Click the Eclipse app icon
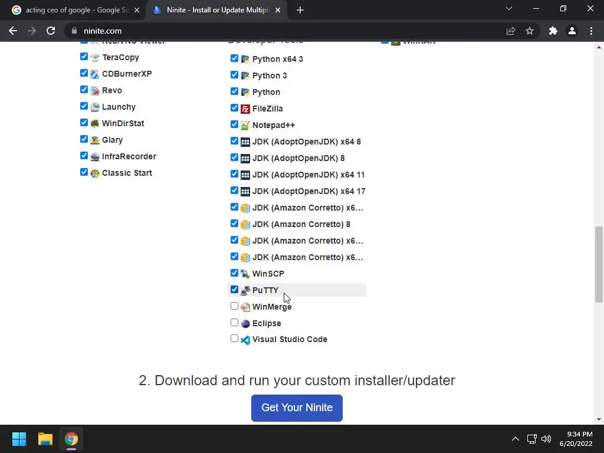This screenshot has width=604, height=453. click(245, 323)
